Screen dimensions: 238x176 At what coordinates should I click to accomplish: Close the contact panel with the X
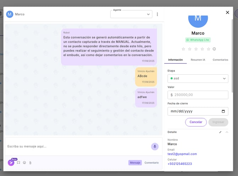point(227,12)
